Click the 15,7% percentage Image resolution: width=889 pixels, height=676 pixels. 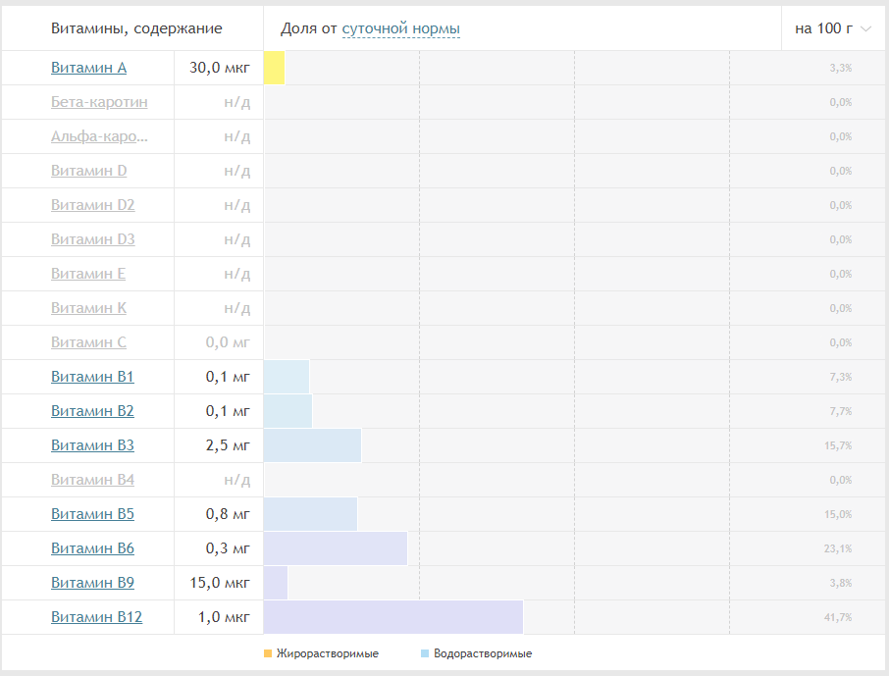point(838,445)
